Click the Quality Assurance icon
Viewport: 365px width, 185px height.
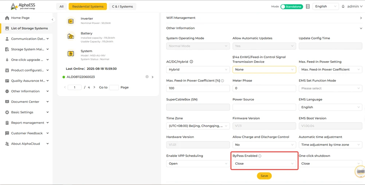pos(7,81)
